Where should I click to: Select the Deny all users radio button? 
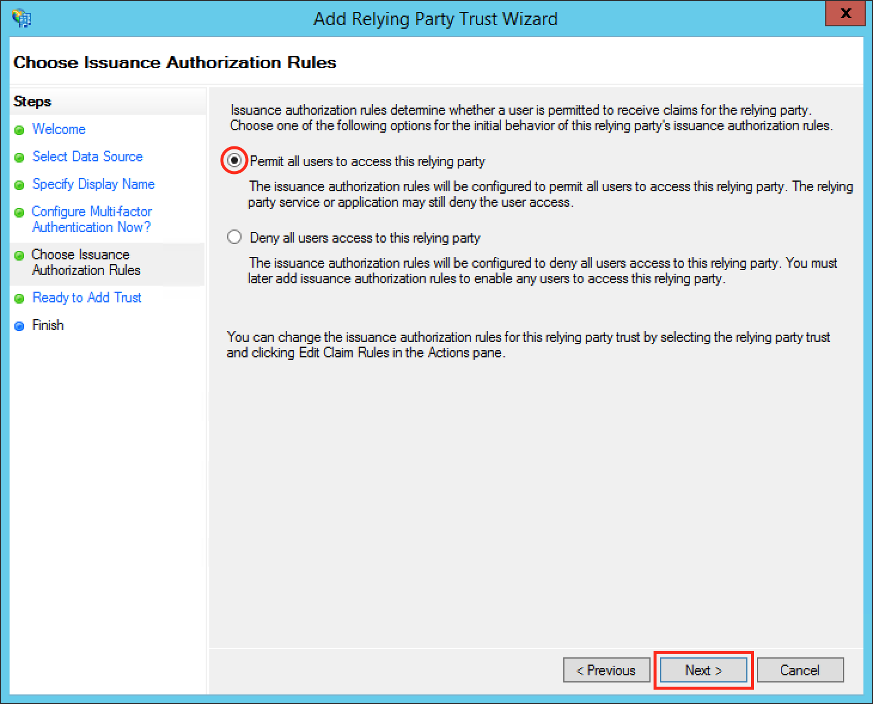point(234,237)
